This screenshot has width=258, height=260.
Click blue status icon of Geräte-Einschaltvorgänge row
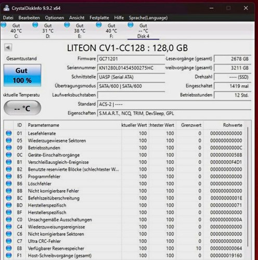pos(9,155)
